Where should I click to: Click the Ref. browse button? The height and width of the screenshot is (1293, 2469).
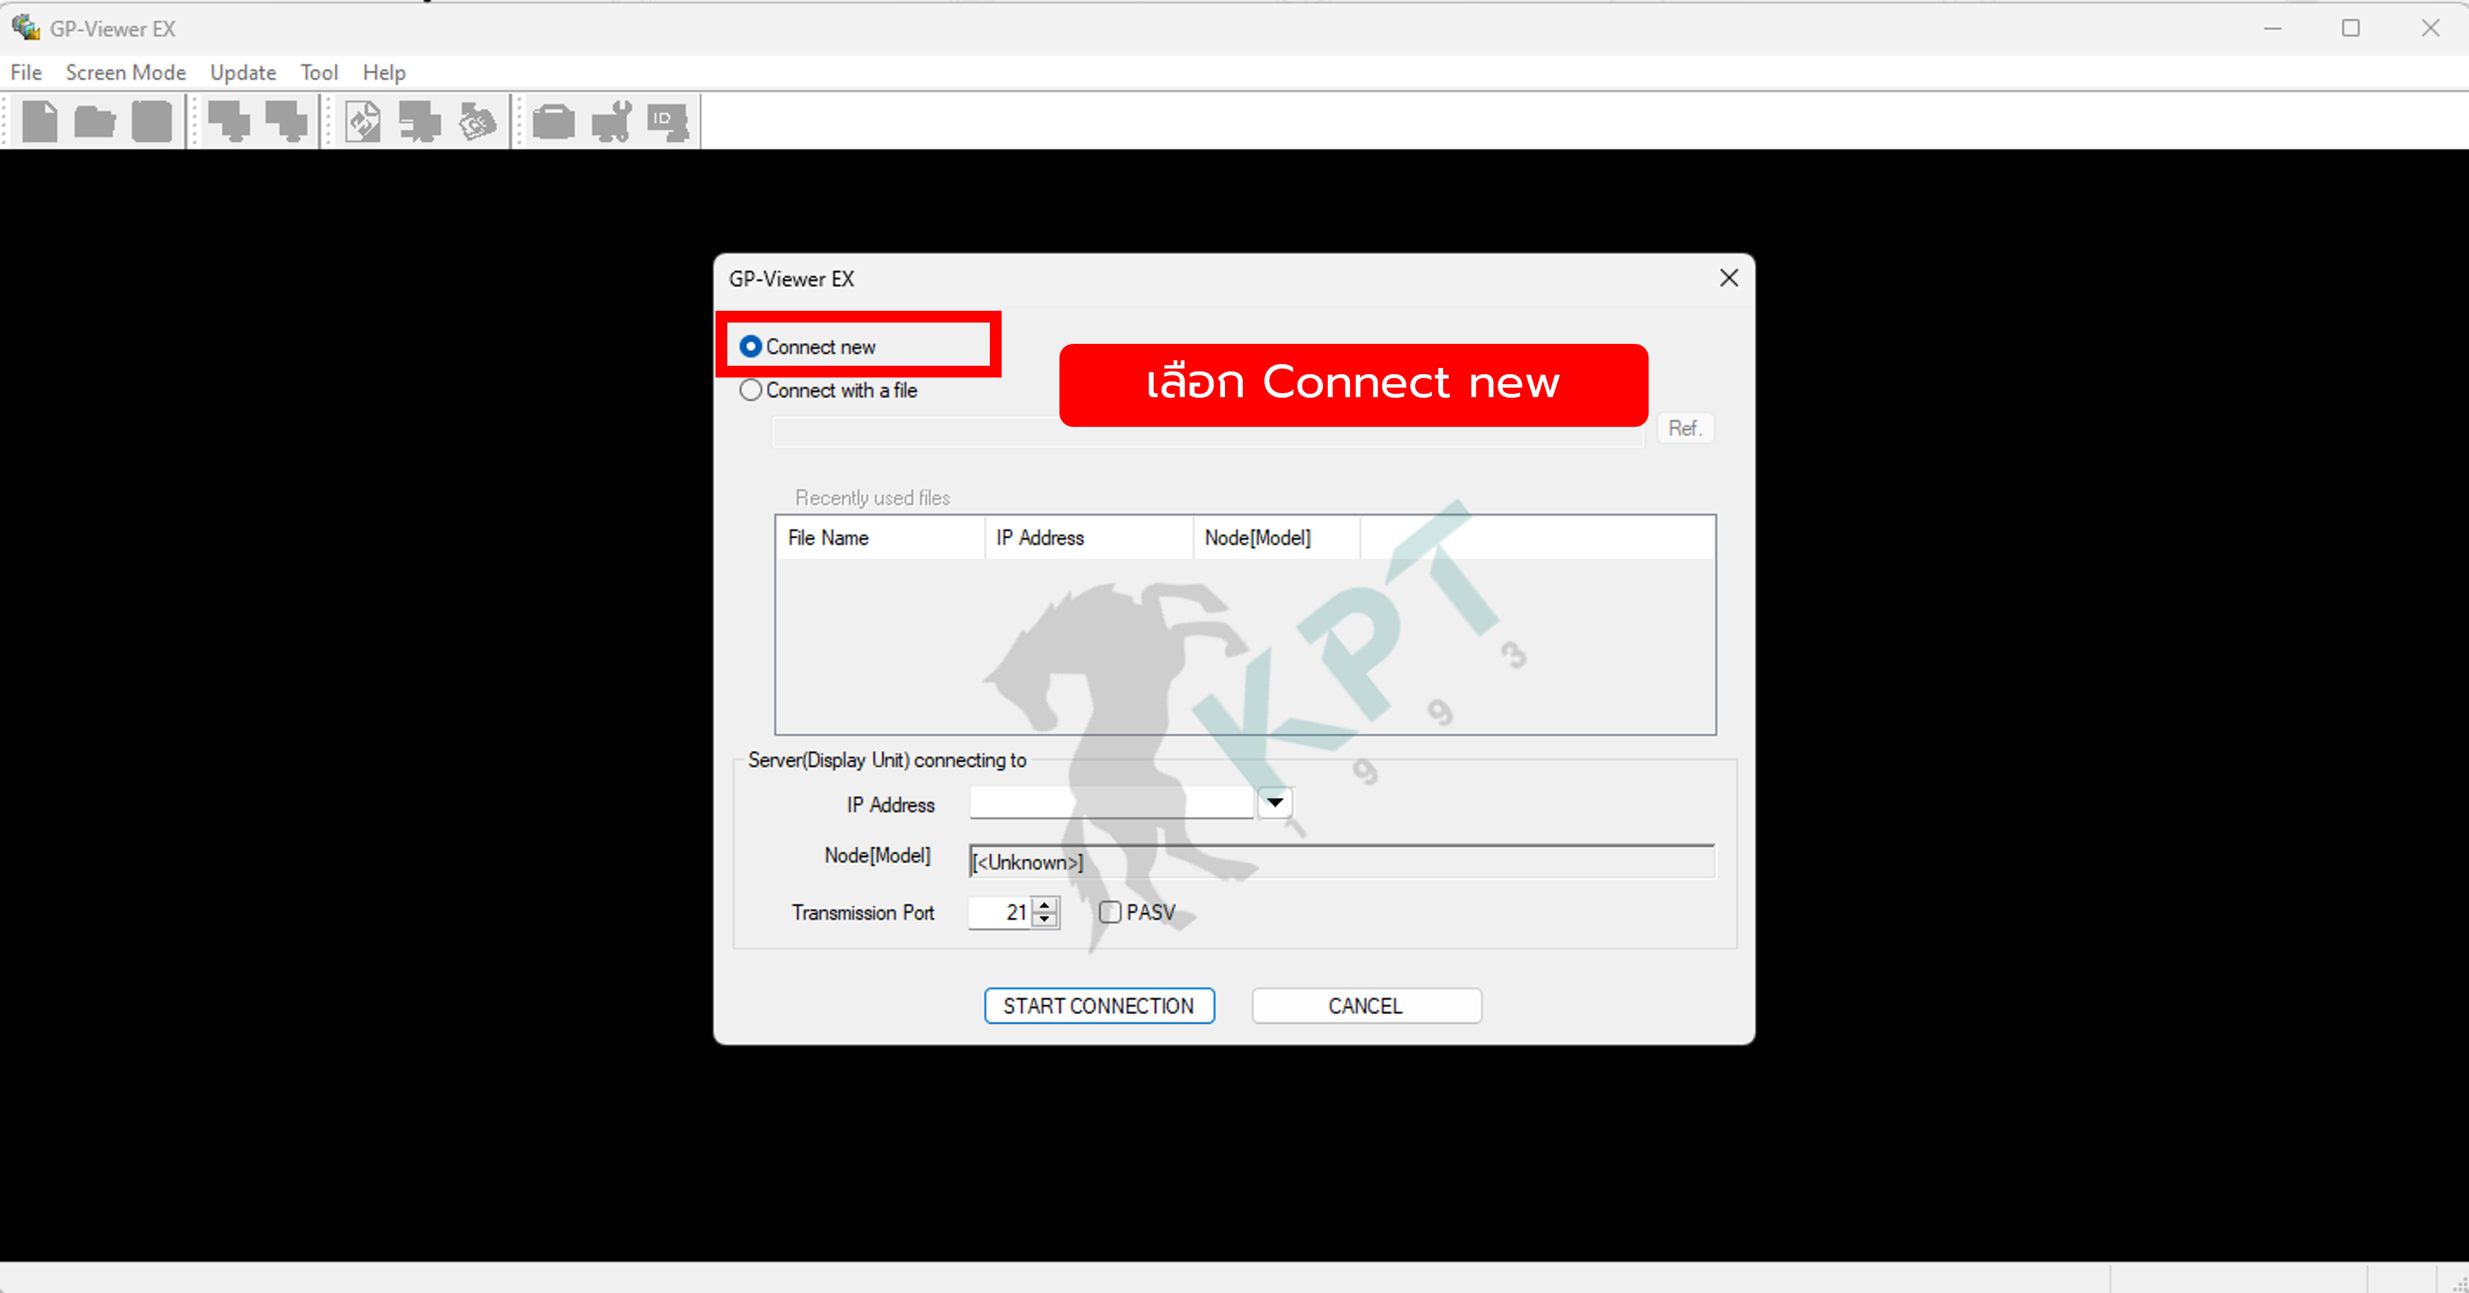point(1685,427)
